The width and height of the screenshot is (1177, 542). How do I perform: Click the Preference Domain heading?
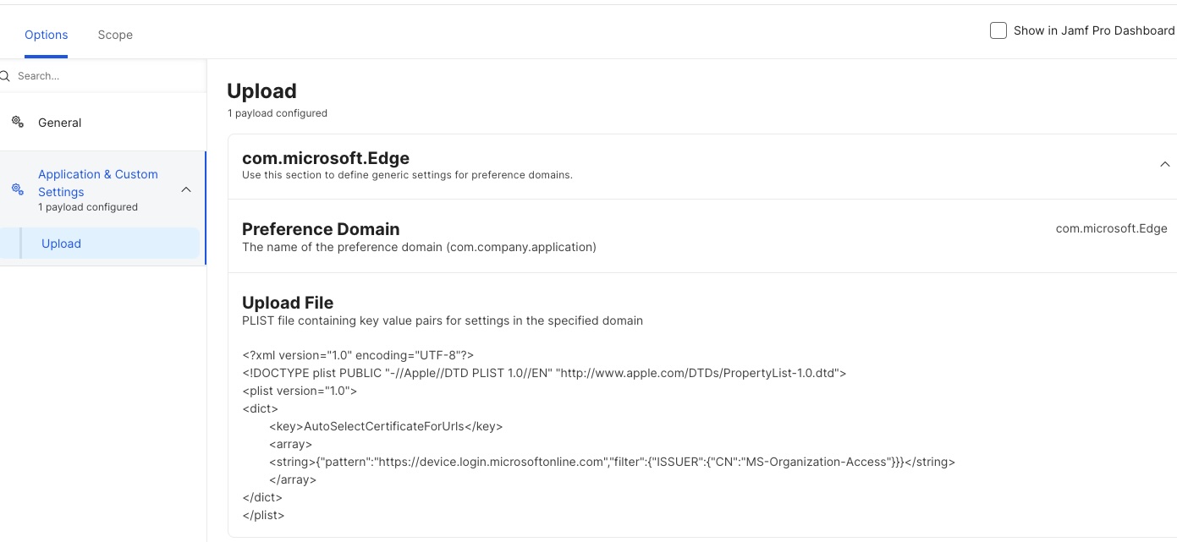(321, 229)
